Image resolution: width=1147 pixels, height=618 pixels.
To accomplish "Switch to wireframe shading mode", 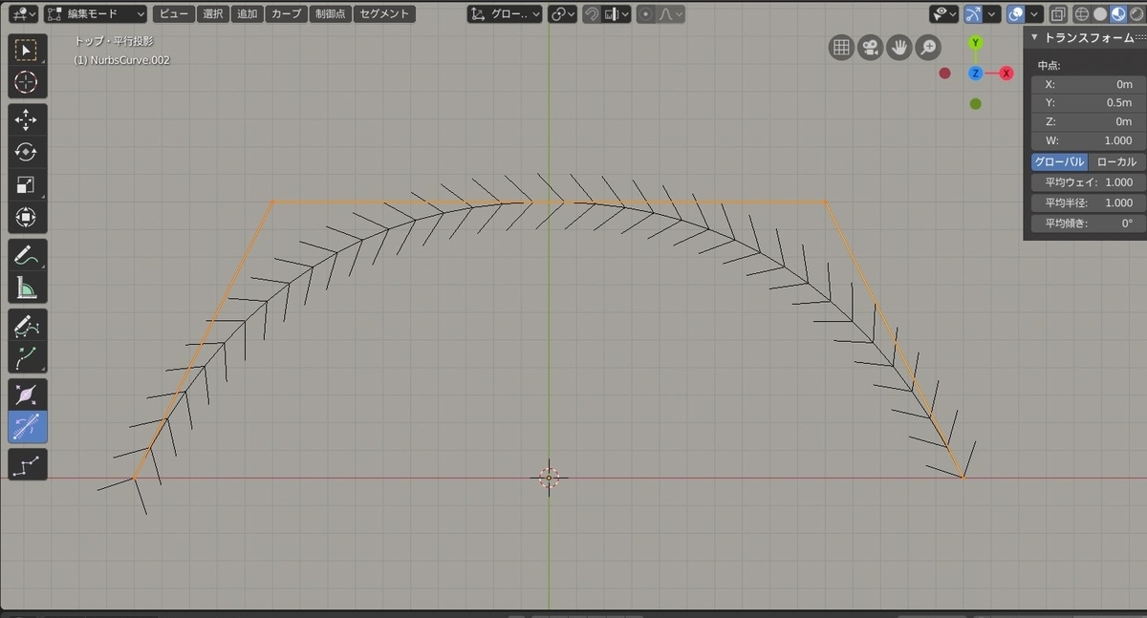I will (1081, 14).
